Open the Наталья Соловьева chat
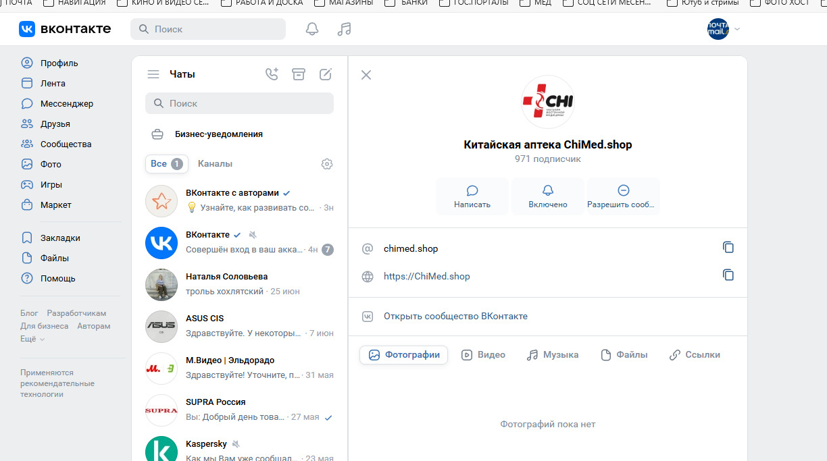 tap(239, 284)
